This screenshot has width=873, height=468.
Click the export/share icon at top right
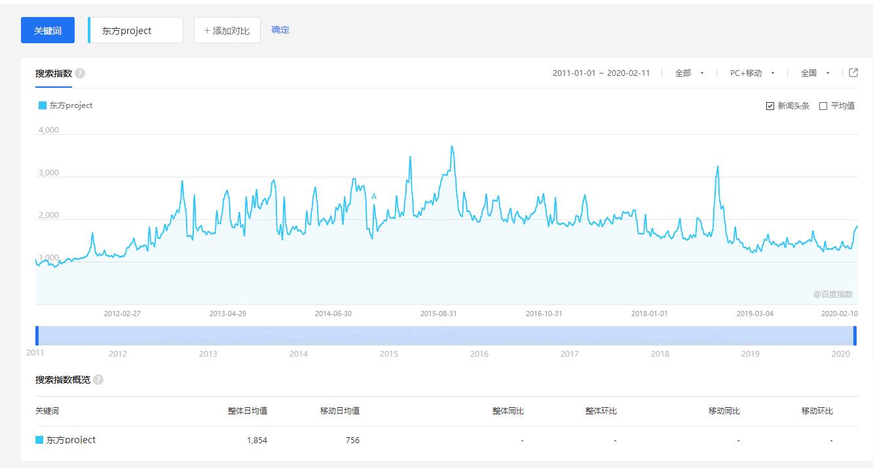click(x=853, y=73)
